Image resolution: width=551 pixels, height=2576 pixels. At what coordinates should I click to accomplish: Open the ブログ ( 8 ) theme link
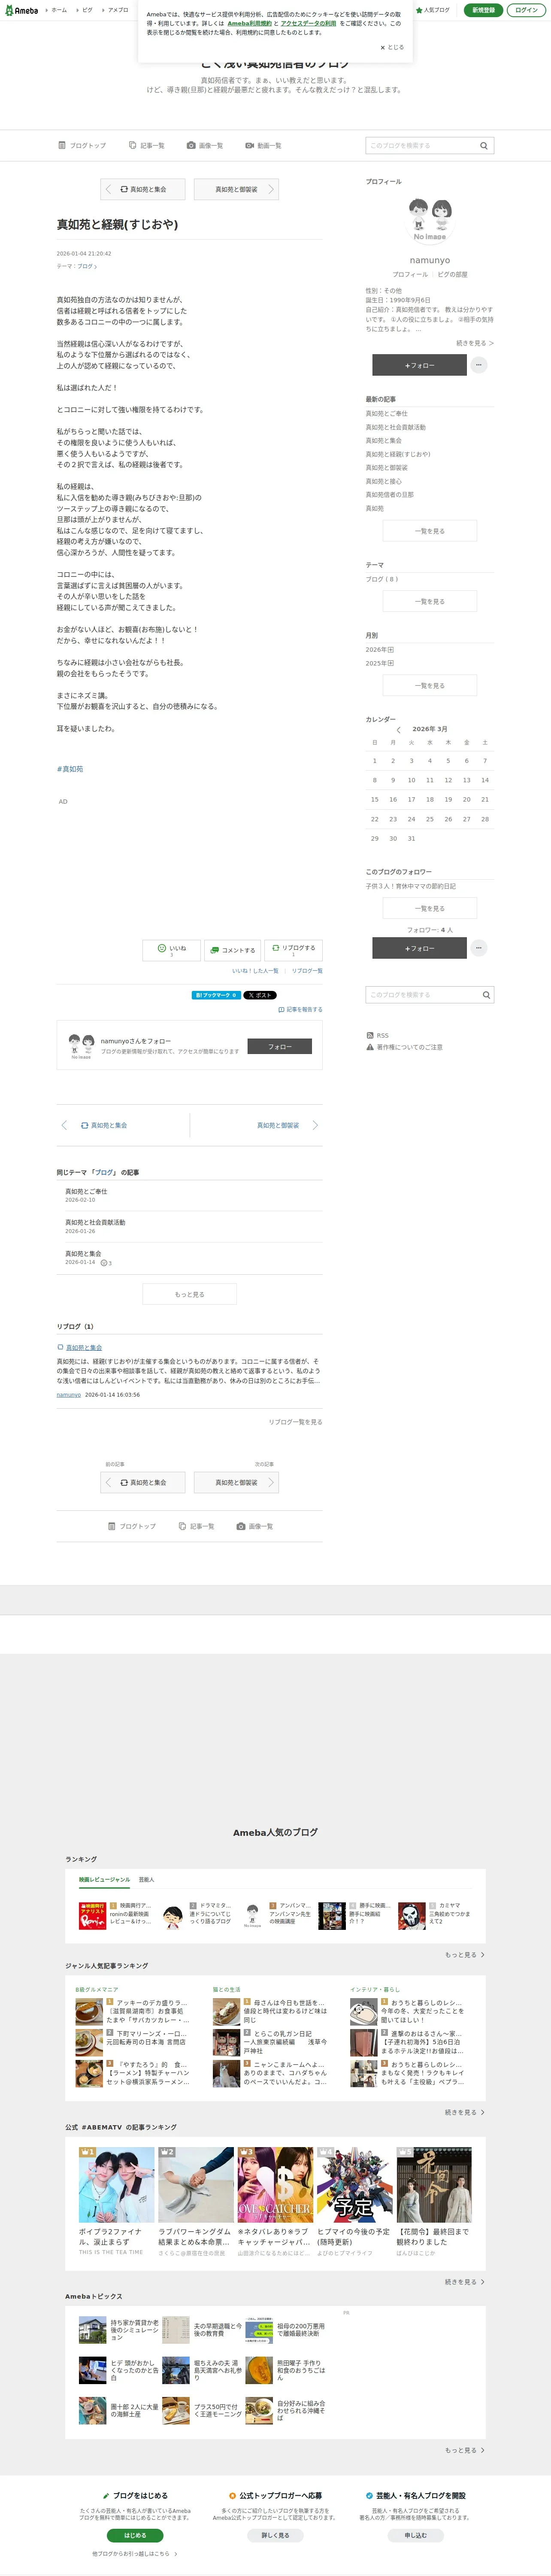[381, 579]
